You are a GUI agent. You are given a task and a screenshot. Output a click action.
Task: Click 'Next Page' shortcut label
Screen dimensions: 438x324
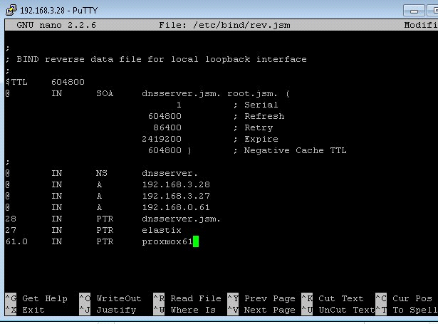click(269, 310)
